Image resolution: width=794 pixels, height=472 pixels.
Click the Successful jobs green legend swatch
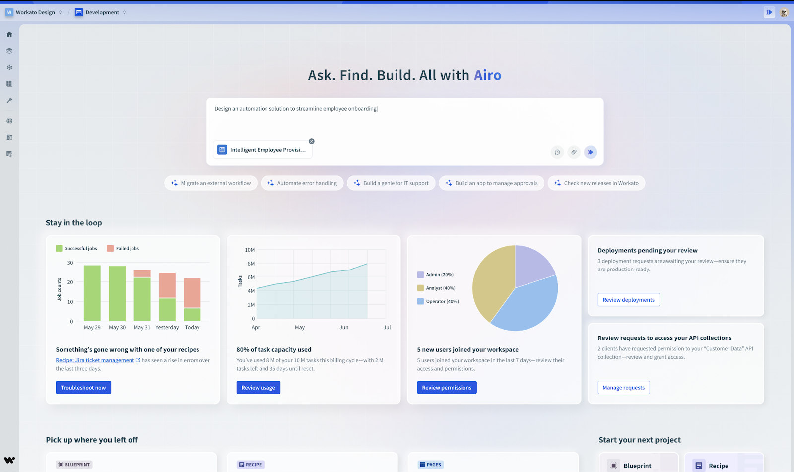click(x=59, y=248)
